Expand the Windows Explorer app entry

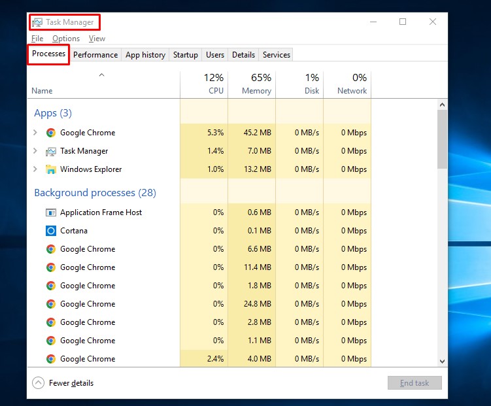coord(35,169)
